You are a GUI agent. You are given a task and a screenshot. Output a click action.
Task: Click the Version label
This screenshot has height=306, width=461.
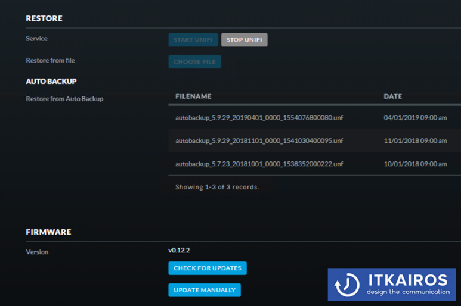(x=37, y=252)
